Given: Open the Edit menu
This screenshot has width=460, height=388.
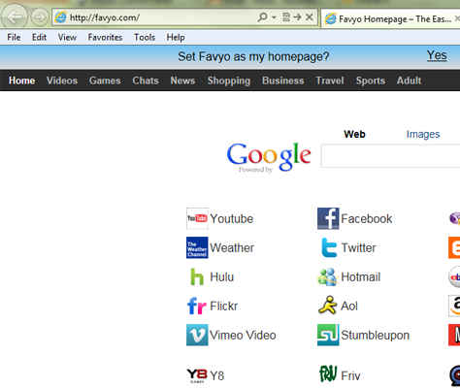Looking at the screenshot, I should pyautogui.click(x=39, y=37).
